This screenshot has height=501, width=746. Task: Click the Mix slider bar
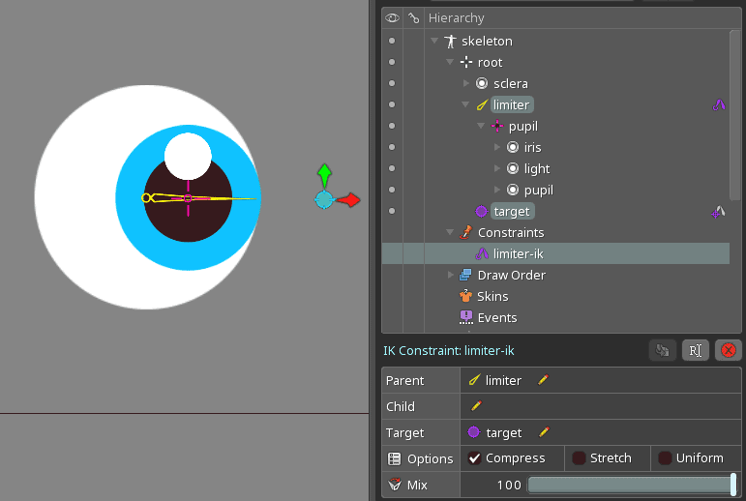(629, 485)
